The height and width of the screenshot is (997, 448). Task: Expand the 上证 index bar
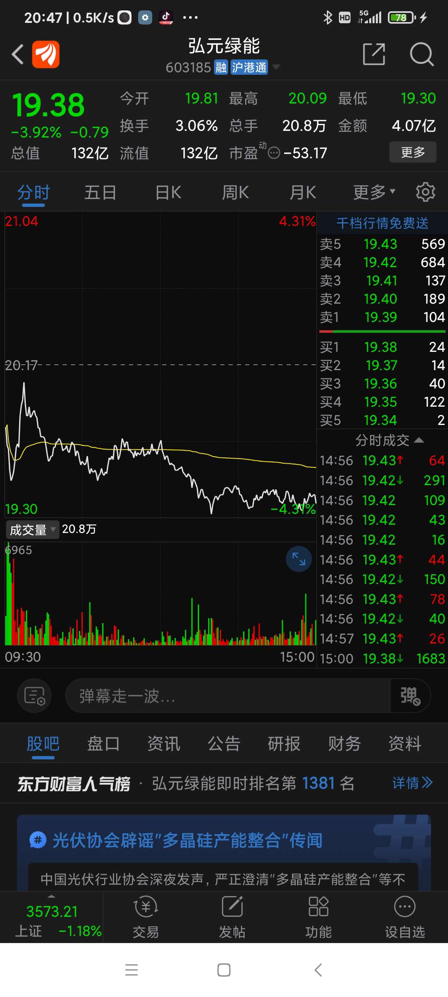pyautogui.click(x=51, y=917)
